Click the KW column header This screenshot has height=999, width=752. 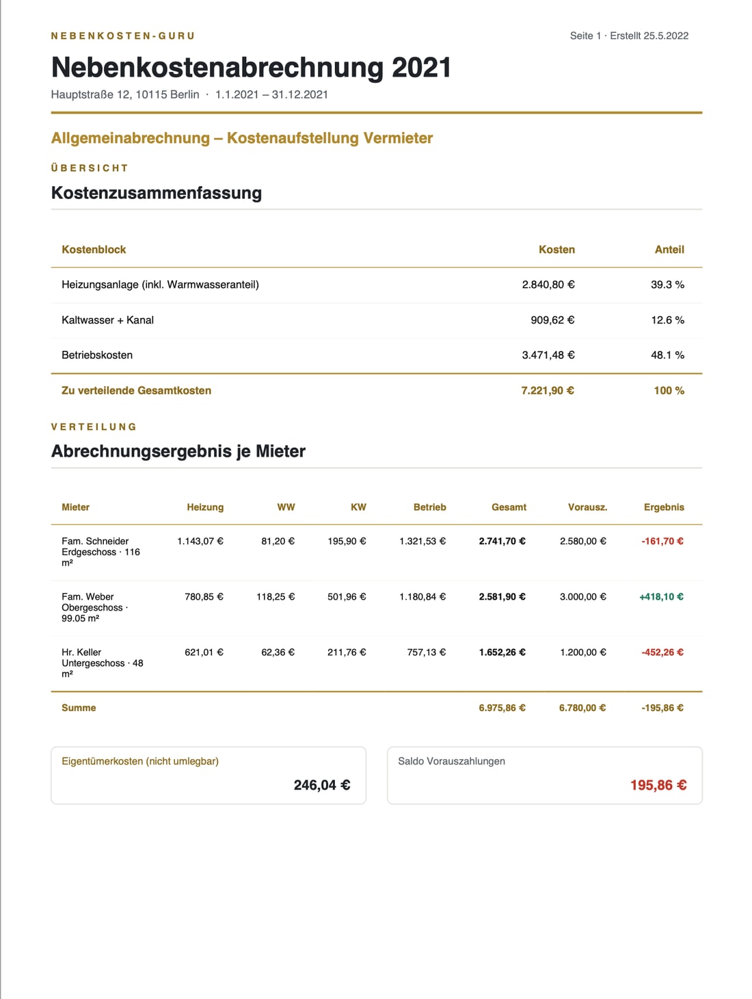[x=358, y=507]
